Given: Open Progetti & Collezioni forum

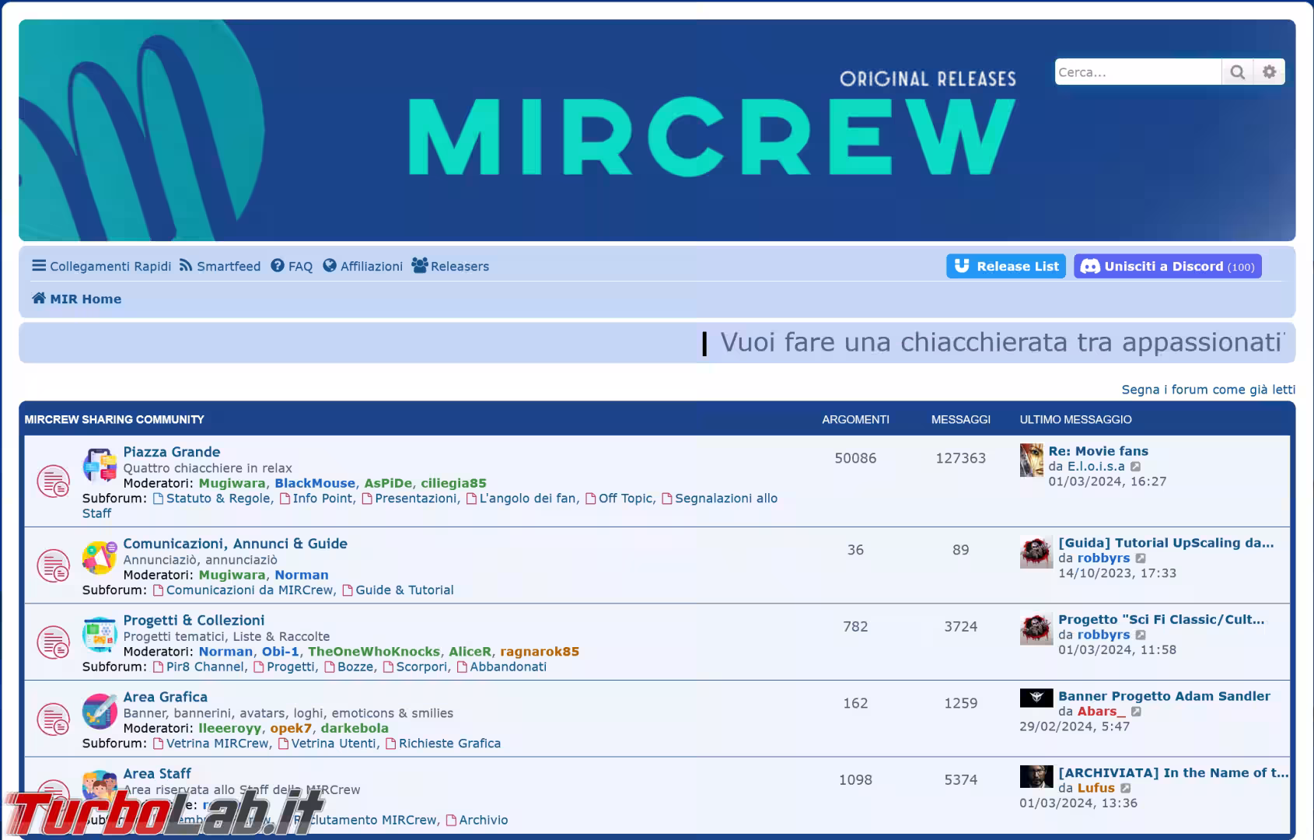Looking at the screenshot, I should click(194, 620).
